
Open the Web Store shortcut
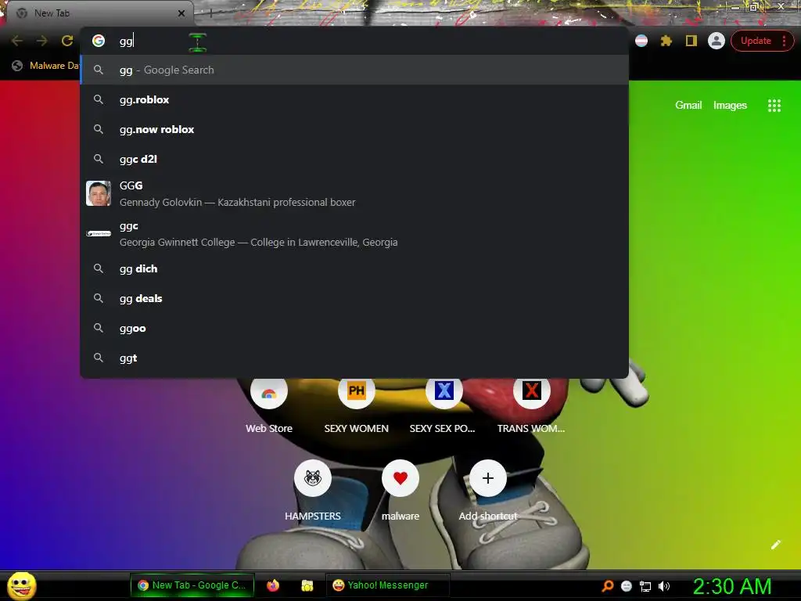point(269,405)
